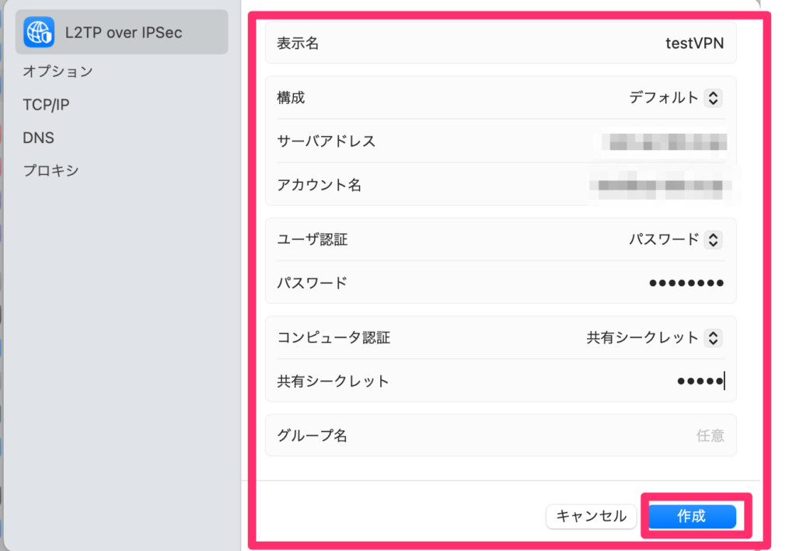This screenshot has height=551, width=796.
Task: Select the highlighted L2TP over IPSec sidebar entry
Action: pyautogui.click(x=120, y=32)
